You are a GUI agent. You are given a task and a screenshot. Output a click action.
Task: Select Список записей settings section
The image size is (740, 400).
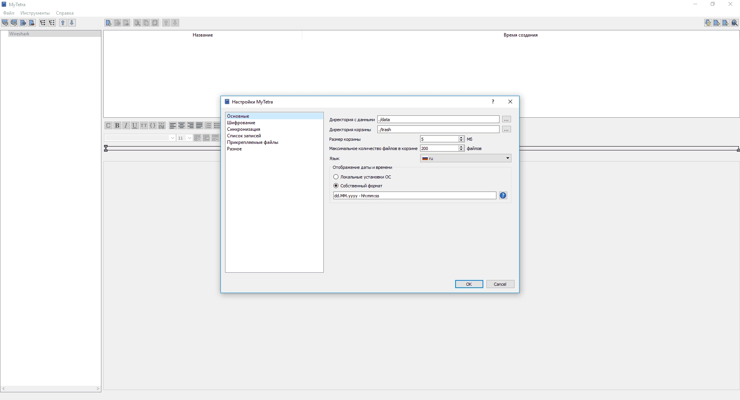(x=274, y=136)
